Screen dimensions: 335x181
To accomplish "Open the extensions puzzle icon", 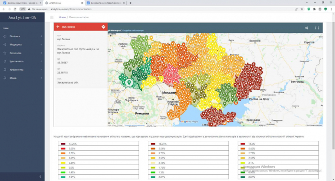I will 314,9.
